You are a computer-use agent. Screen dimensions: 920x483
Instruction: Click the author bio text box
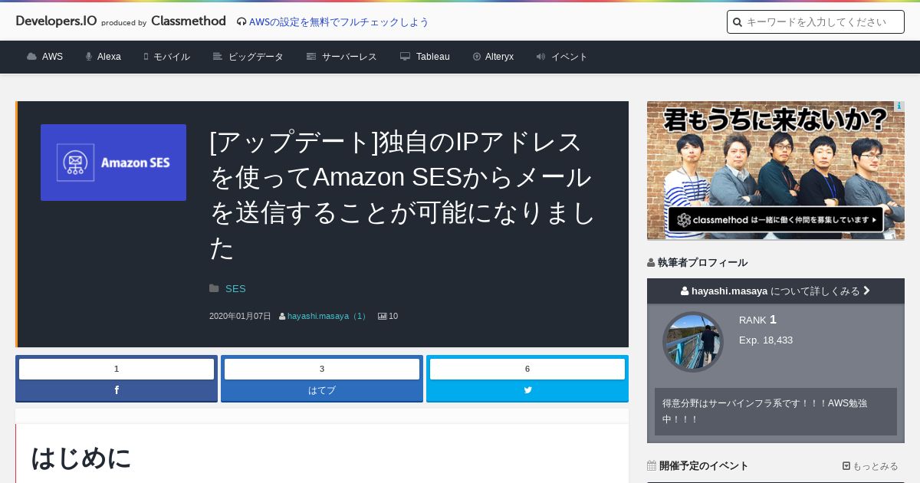click(776, 412)
